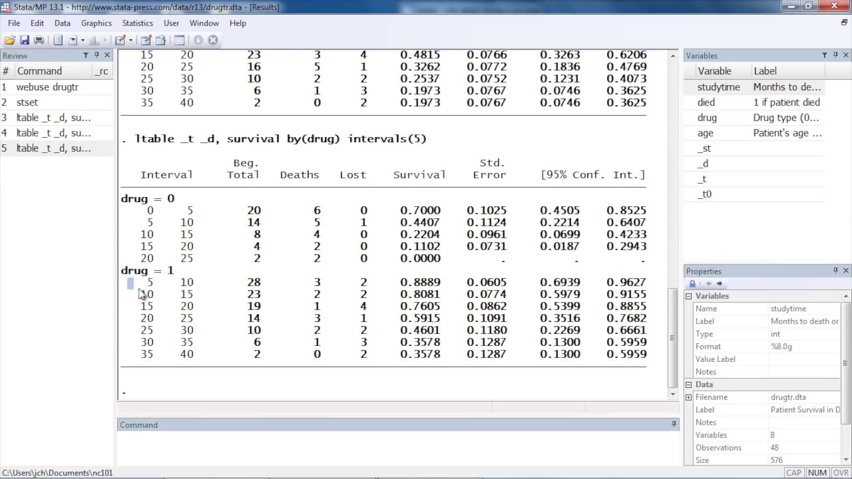852x479 pixels.
Task: Expand the Filename row in Properties
Action: click(689, 397)
